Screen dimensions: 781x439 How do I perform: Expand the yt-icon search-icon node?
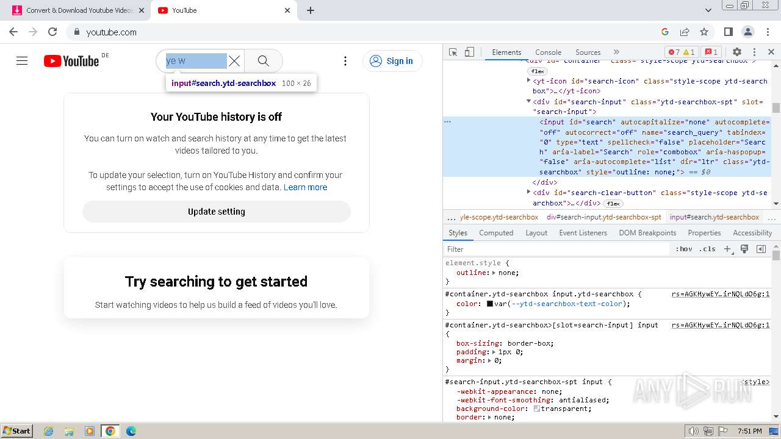coord(529,80)
